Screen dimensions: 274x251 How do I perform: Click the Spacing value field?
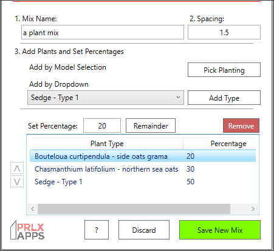click(224, 32)
